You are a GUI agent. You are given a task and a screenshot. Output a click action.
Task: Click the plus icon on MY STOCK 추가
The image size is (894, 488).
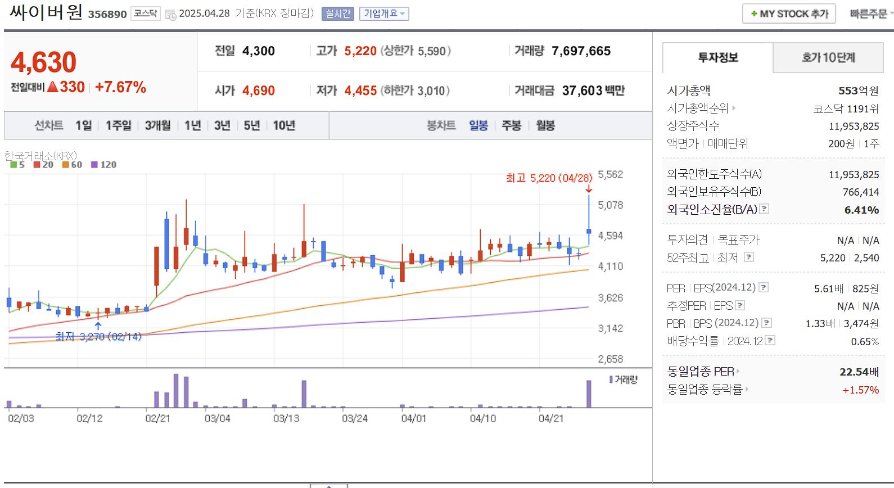point(754,13)
